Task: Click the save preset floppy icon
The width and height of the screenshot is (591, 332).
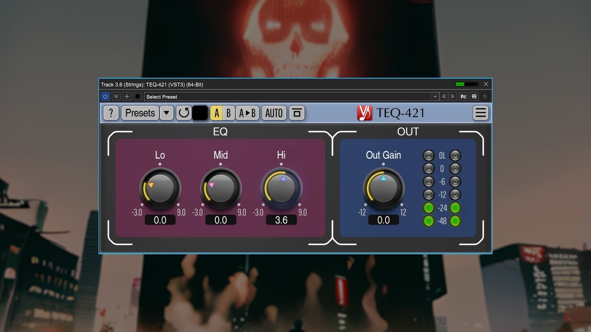Action: 474,96
